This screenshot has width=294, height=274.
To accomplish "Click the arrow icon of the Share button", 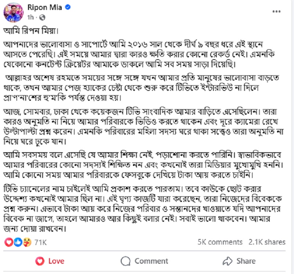I will [228, 261].
